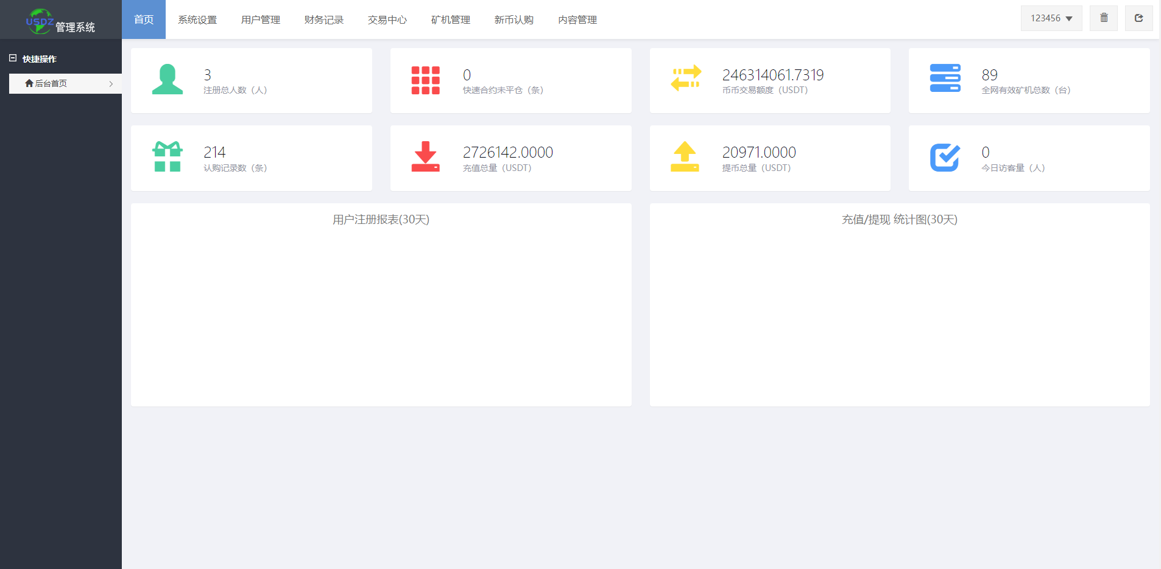Click the trash icon in the top-right corner
This screenshot has height=569, width=1161.
(1103, 18)
